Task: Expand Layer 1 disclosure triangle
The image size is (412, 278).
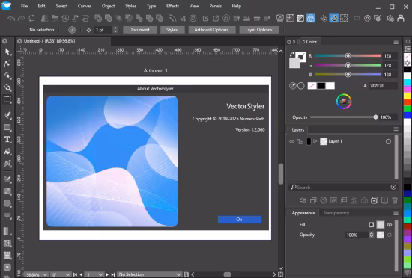Action: [315, 141]
